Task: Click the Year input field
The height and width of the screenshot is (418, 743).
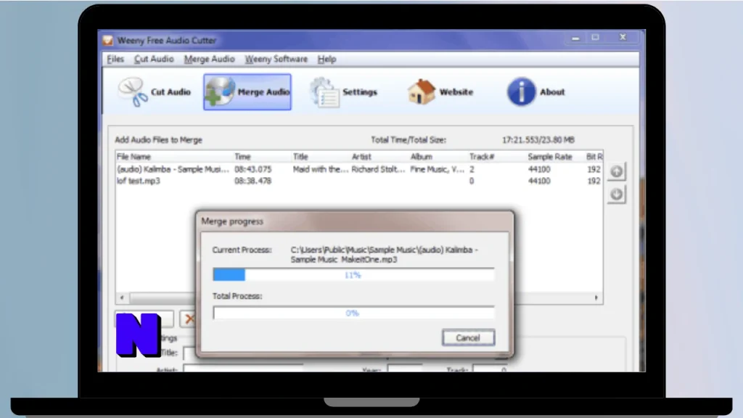Action: click(x=405, y=369)
